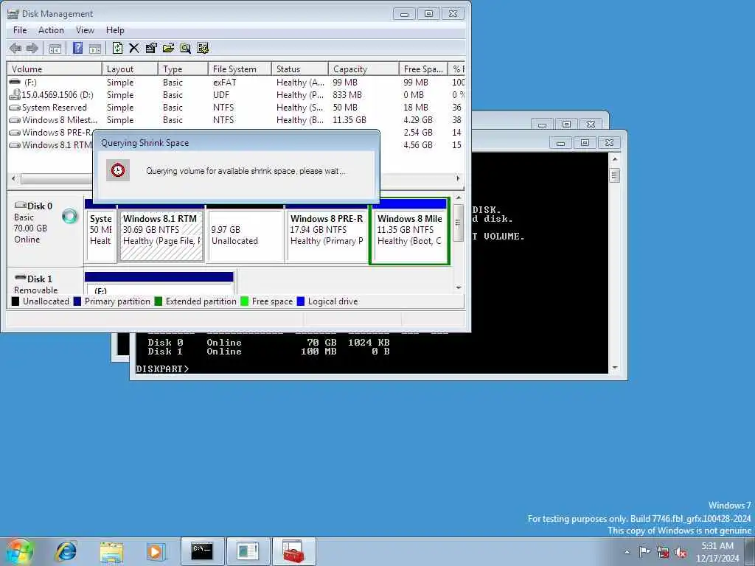Open Help via the blue question mark icon
Viewport: 755px width, 566px height.
(x=77, y=48)
